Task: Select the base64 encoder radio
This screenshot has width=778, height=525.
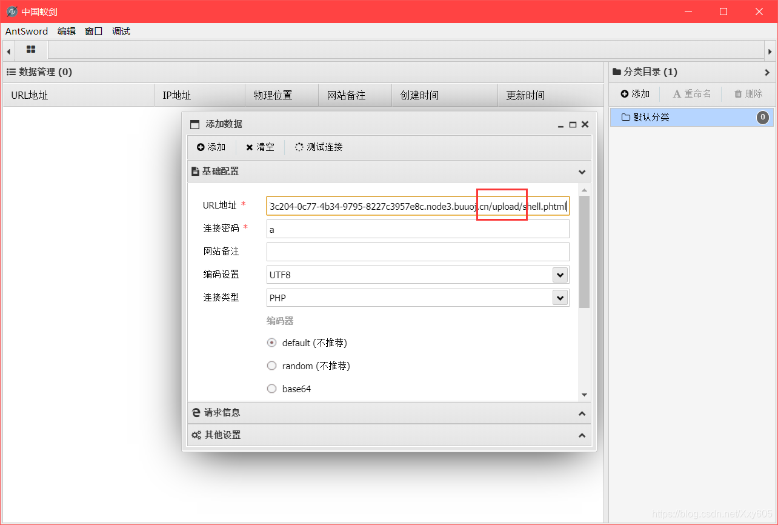Action: (x=272, y=389)
